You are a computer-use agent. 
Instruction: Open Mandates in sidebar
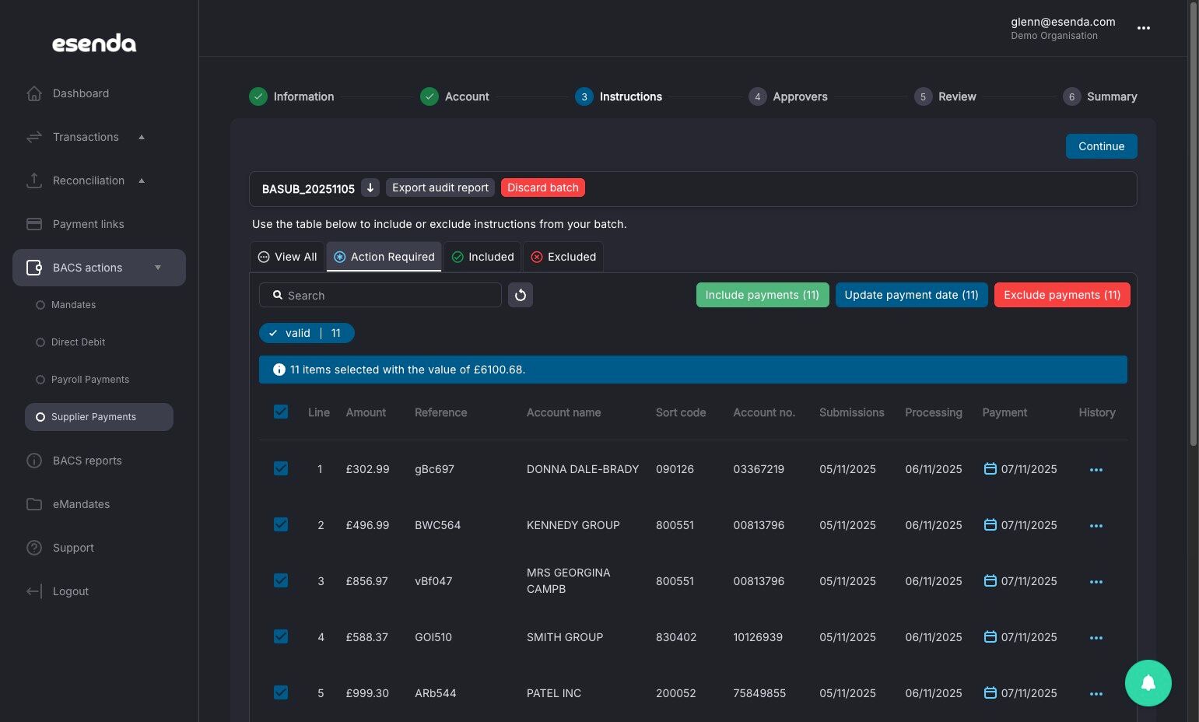(x=74, y=305)
